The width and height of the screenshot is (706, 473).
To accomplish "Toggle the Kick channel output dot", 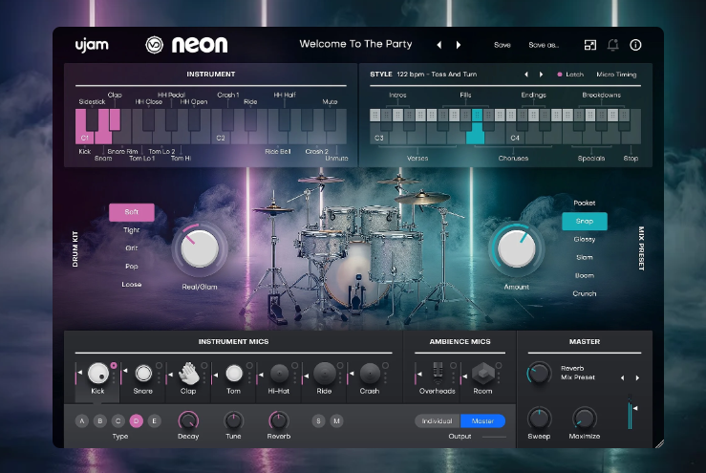I will (x=114, y=365).
